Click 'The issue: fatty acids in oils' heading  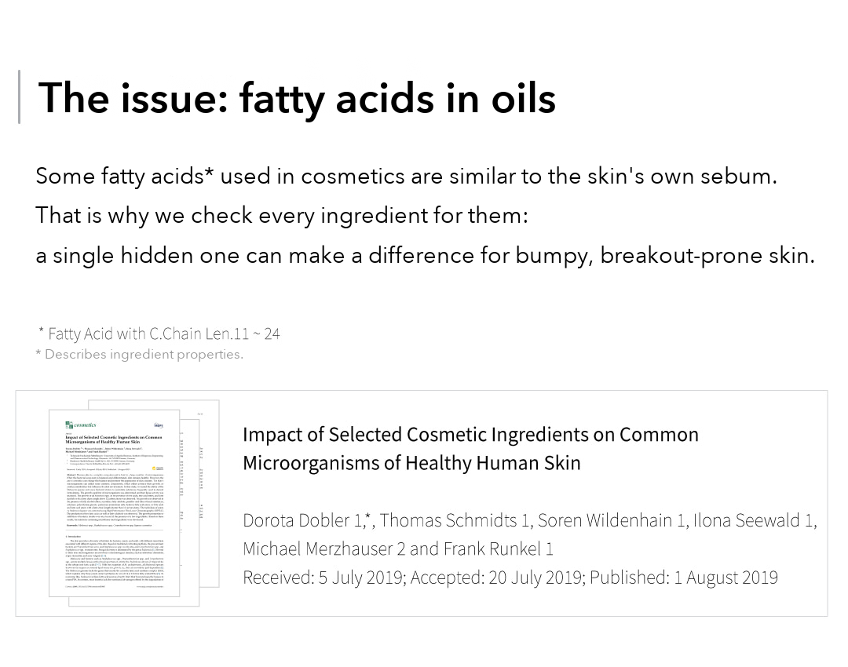coord(297,98)
